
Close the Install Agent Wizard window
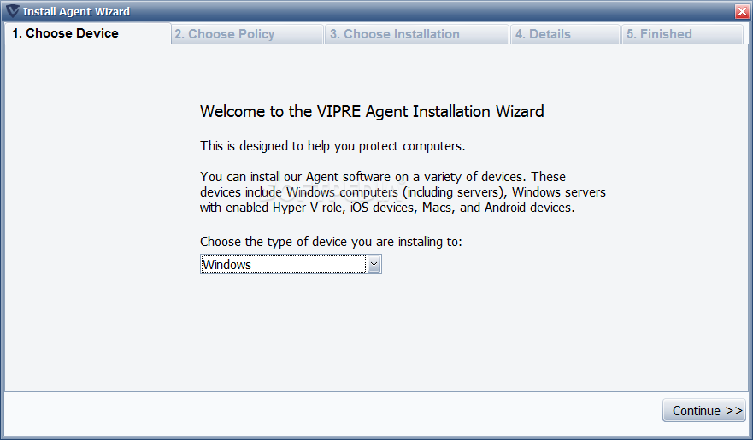(741, 12)
